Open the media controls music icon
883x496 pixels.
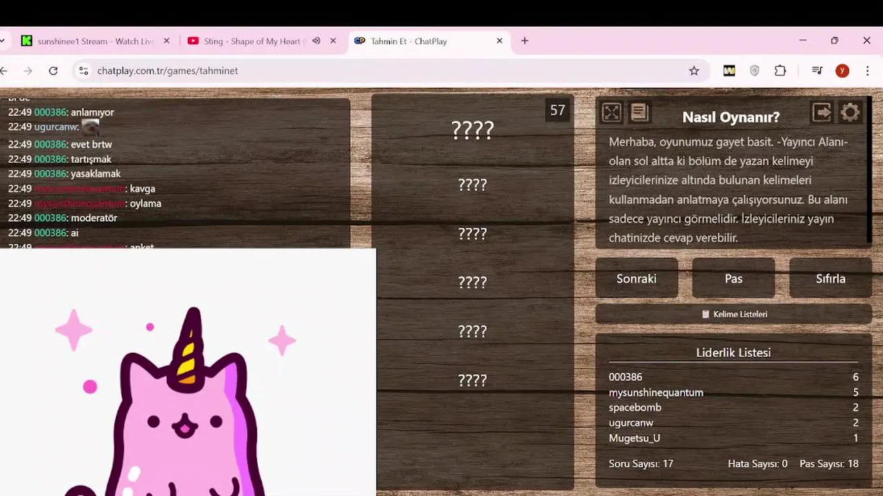[x=817, y=70]
